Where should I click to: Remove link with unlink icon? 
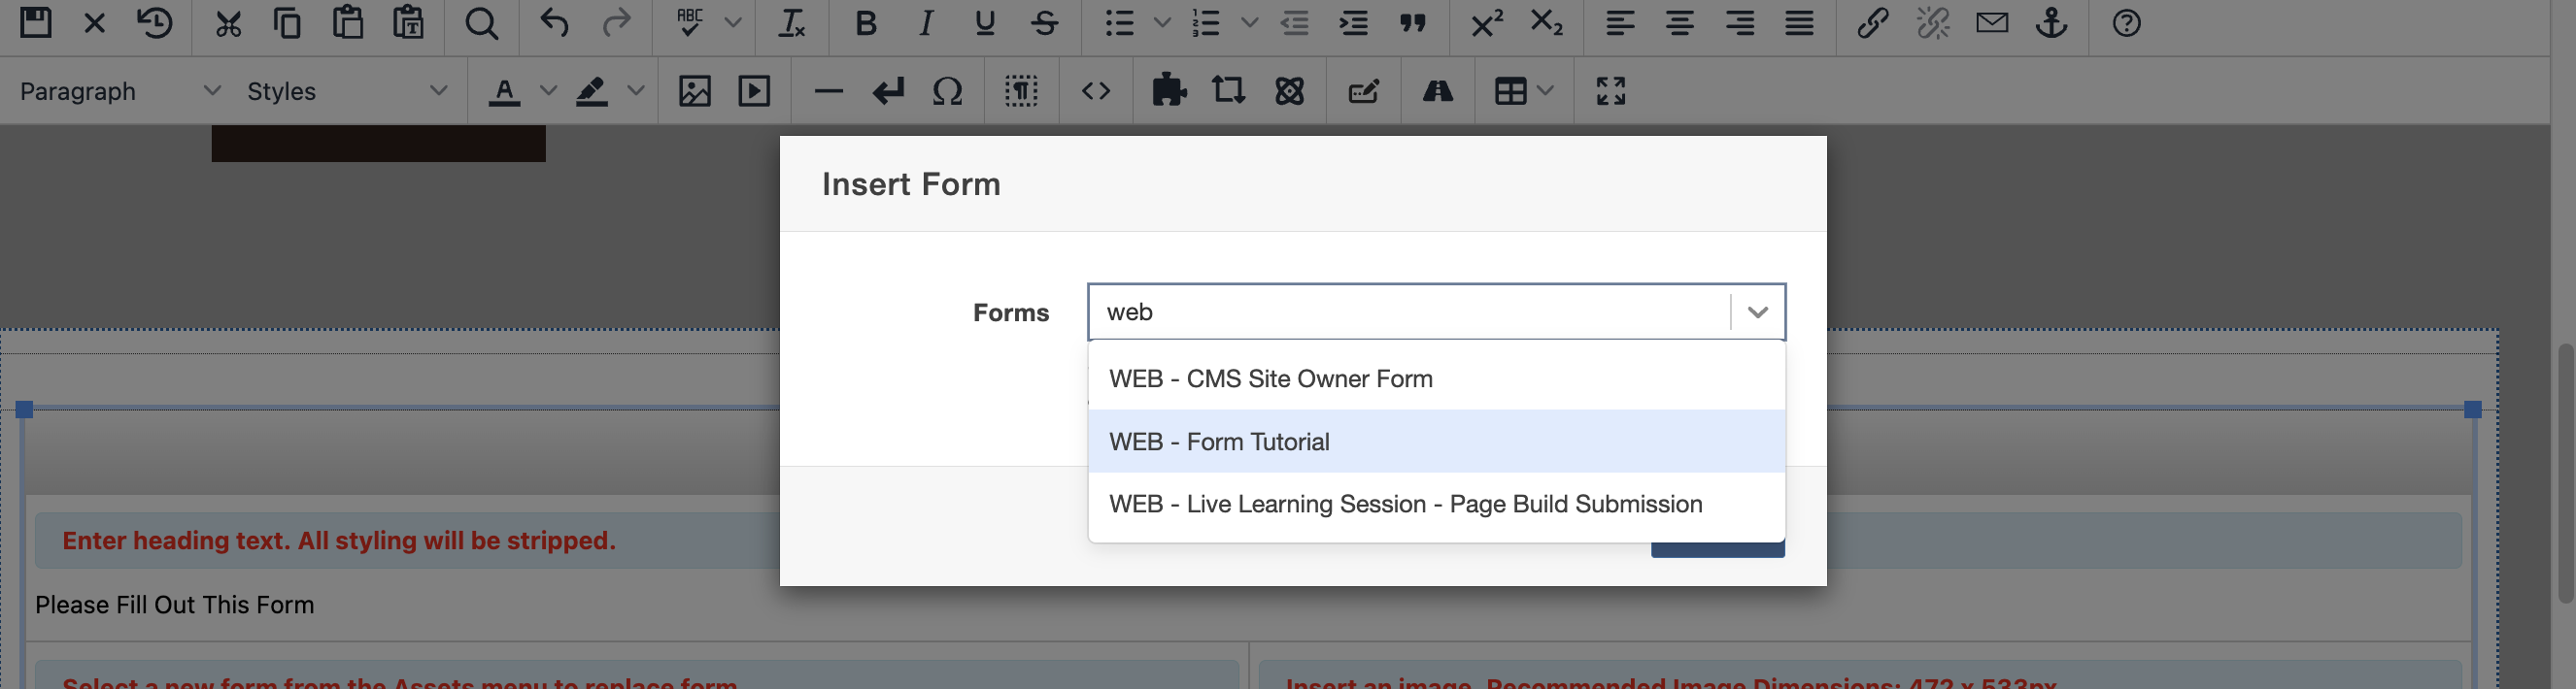(1933, 23)
